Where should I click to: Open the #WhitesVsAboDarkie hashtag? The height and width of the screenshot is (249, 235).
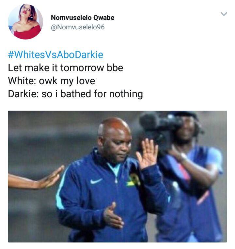(55, 54)
